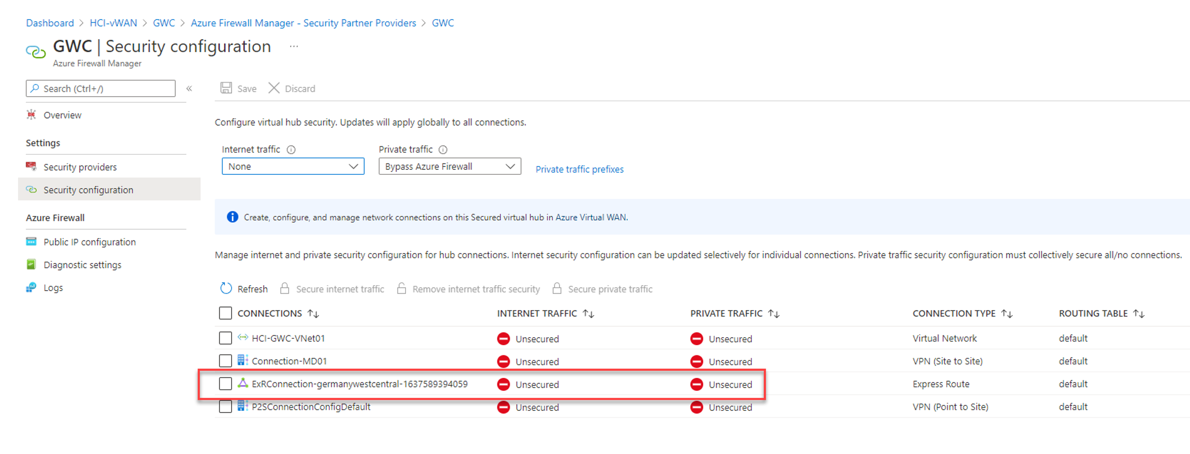1190x454 pixels.
Task: Open the ellipsis more options menu
Action: pyautogui.click(x=294, y=47)
